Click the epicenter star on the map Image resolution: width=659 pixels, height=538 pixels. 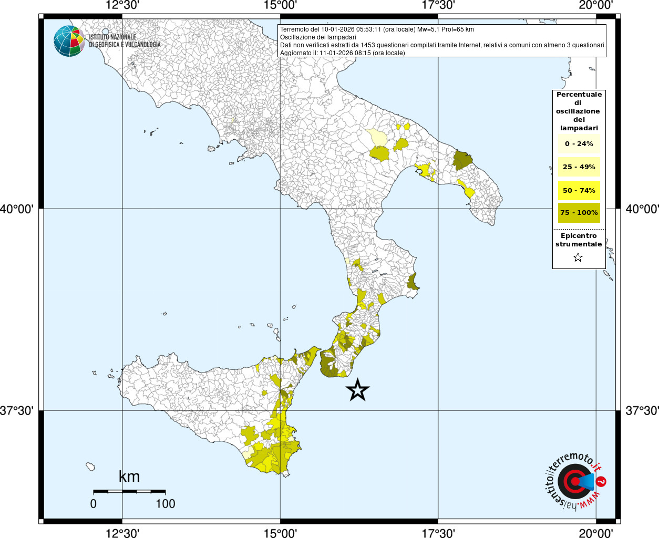click(x=358, y=390)
